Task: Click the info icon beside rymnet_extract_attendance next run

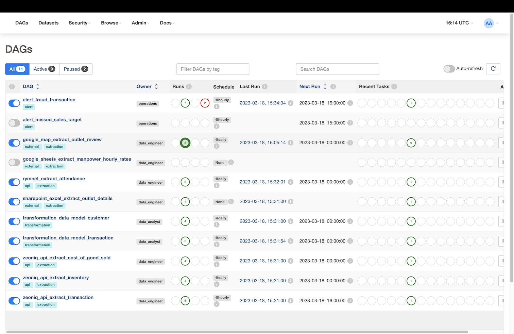Action: (x=350, y=182)
